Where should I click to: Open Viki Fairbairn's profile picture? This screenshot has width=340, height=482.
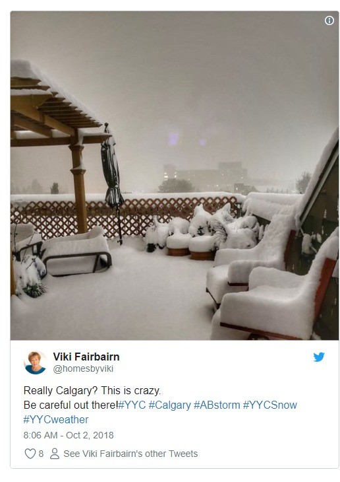tap(35, 362)
